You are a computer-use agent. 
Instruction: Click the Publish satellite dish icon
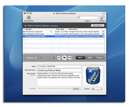coord(102,17)
